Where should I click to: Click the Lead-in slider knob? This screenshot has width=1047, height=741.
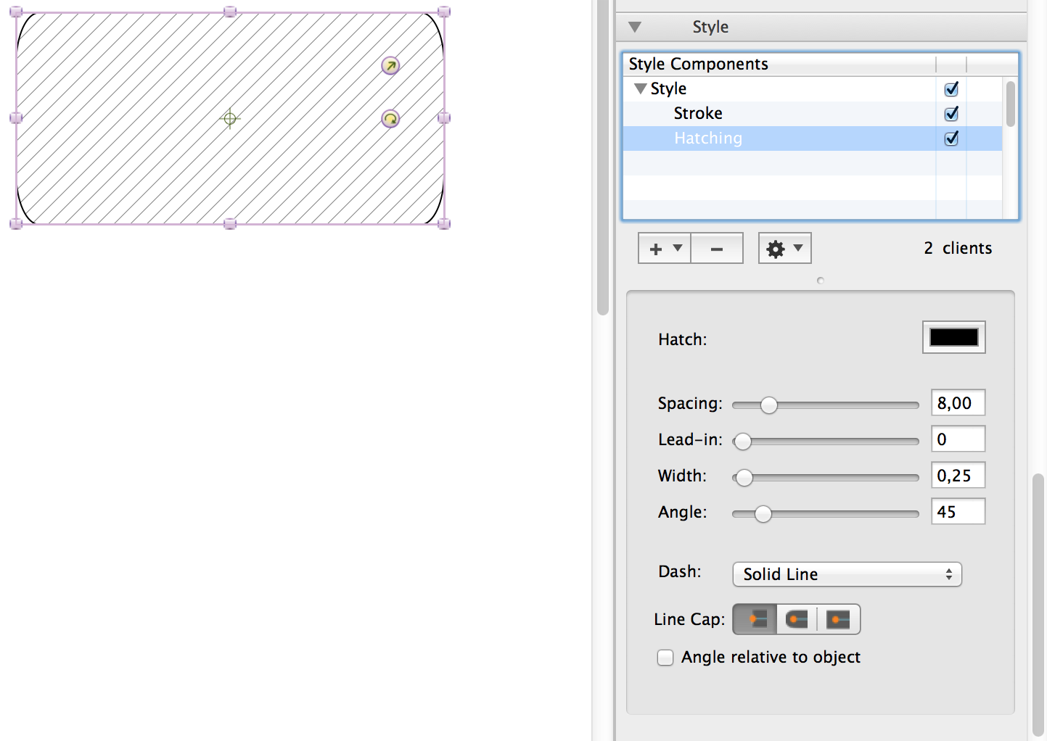click(742, 442)
